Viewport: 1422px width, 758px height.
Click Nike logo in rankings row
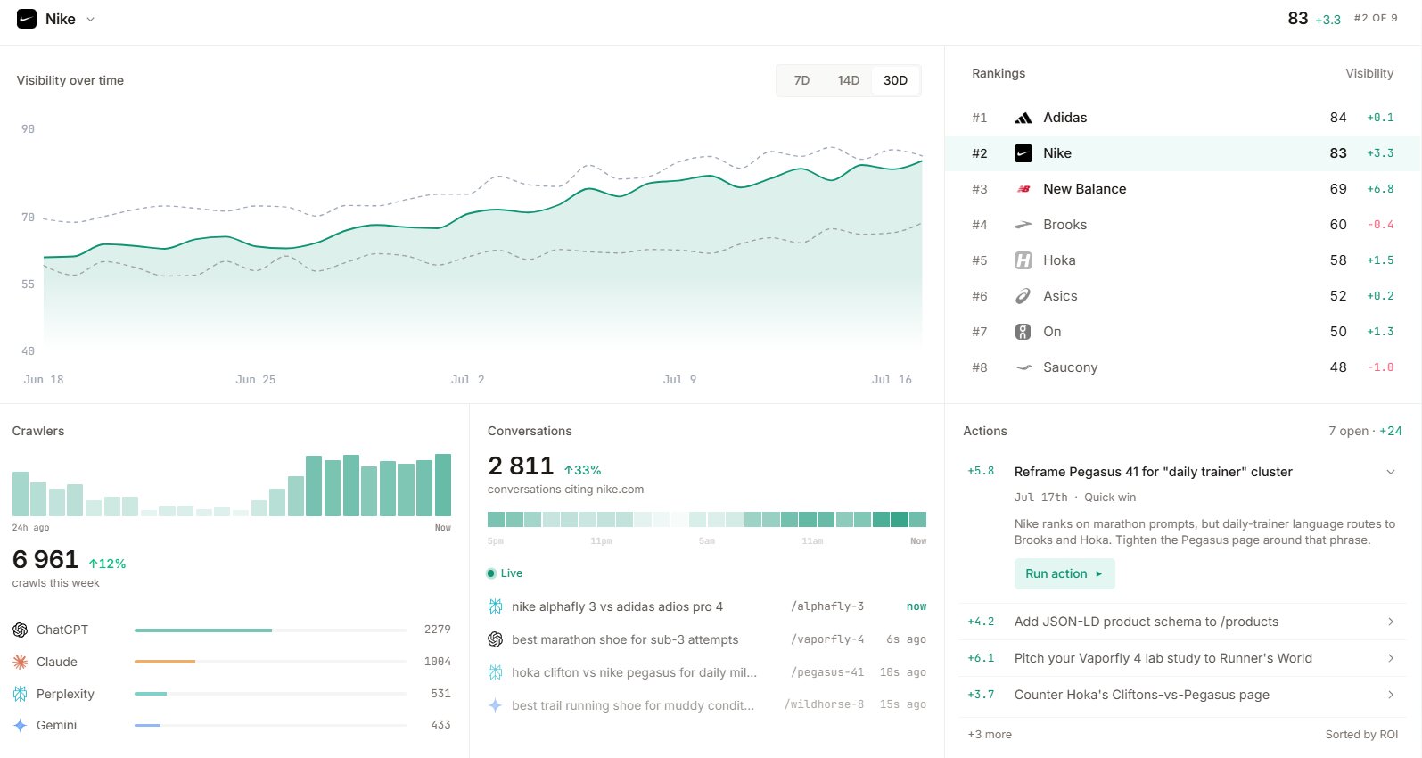(1023, 153)
